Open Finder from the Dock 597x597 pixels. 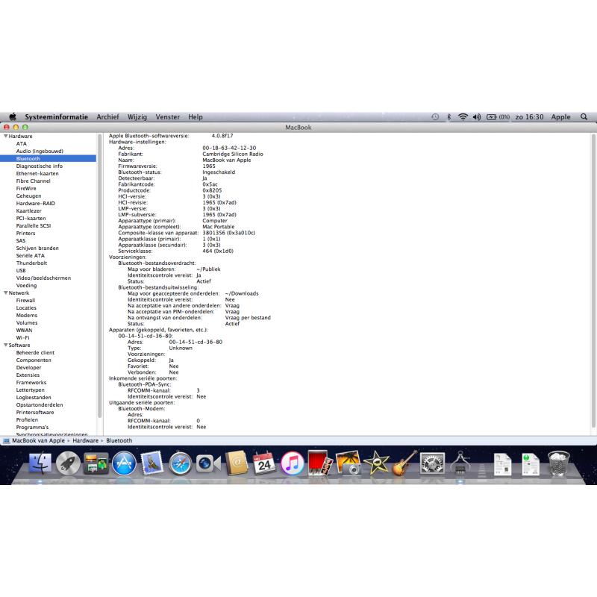point(40,463)
